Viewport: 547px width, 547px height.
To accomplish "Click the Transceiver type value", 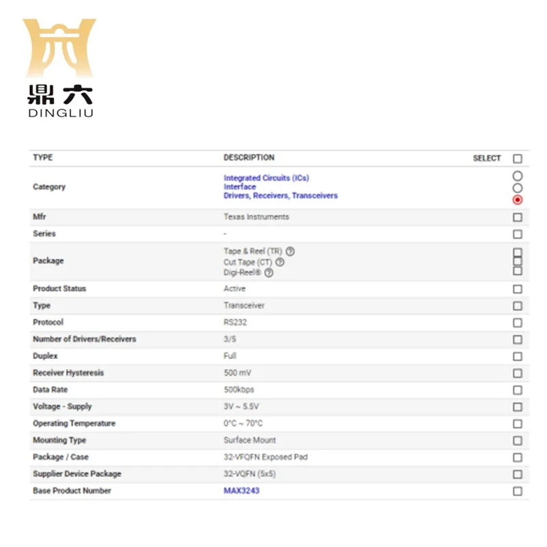I will tap(244, 305).
